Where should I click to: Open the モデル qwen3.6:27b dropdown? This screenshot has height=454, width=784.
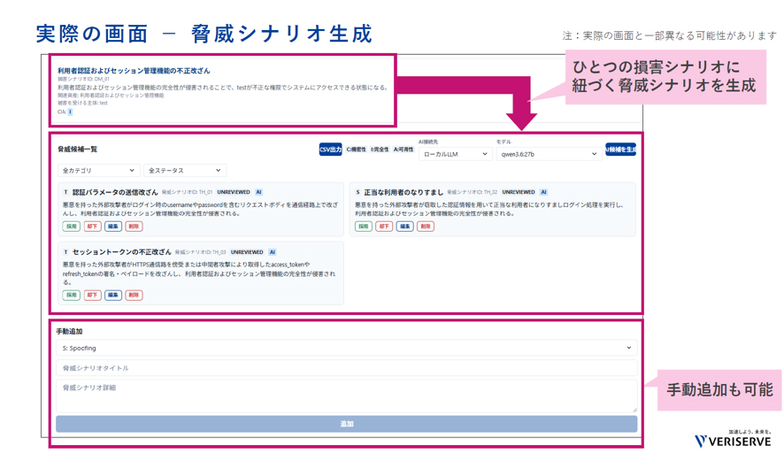[549, 154]
